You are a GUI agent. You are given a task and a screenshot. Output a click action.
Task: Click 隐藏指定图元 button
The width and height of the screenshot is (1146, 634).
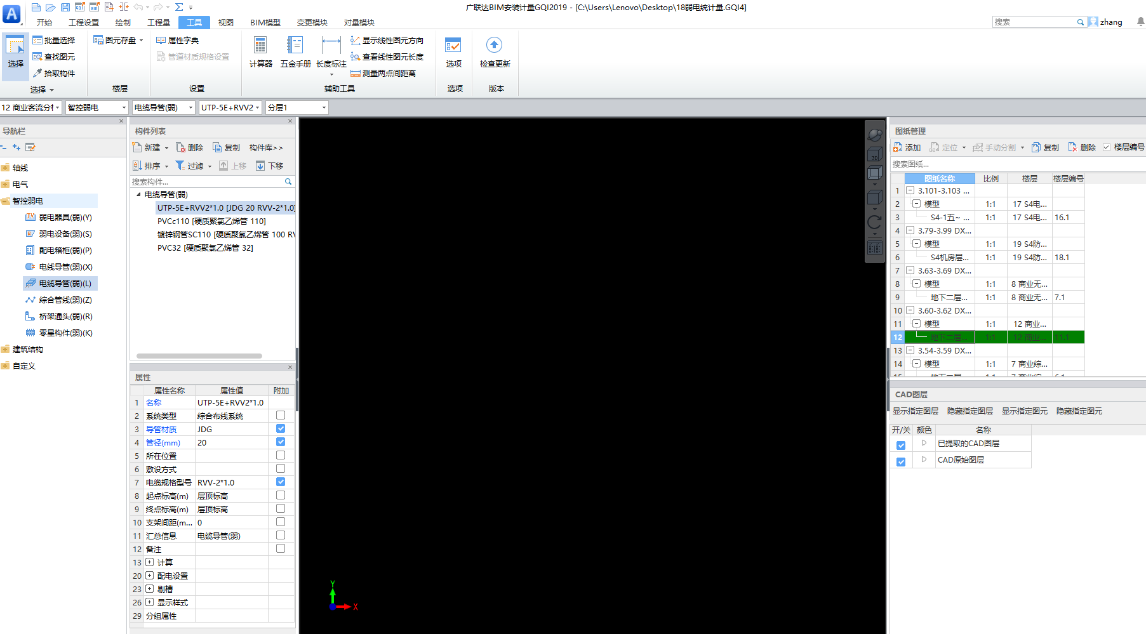[1079, 411]
